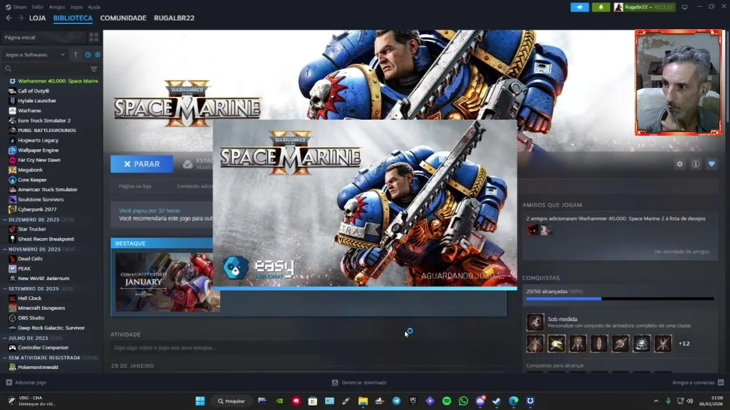Select PUBG: BATTLEGROUNDS in library
The image size is (730, 410).
pyautogui.click(x=47, y=130)
